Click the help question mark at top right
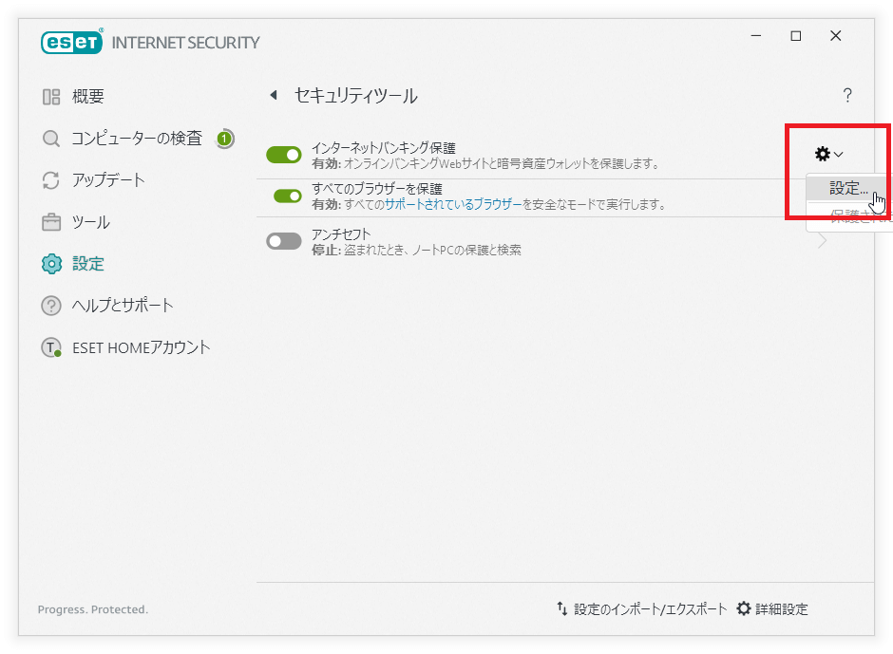The image size is (893, 654). tap(847, 96)
